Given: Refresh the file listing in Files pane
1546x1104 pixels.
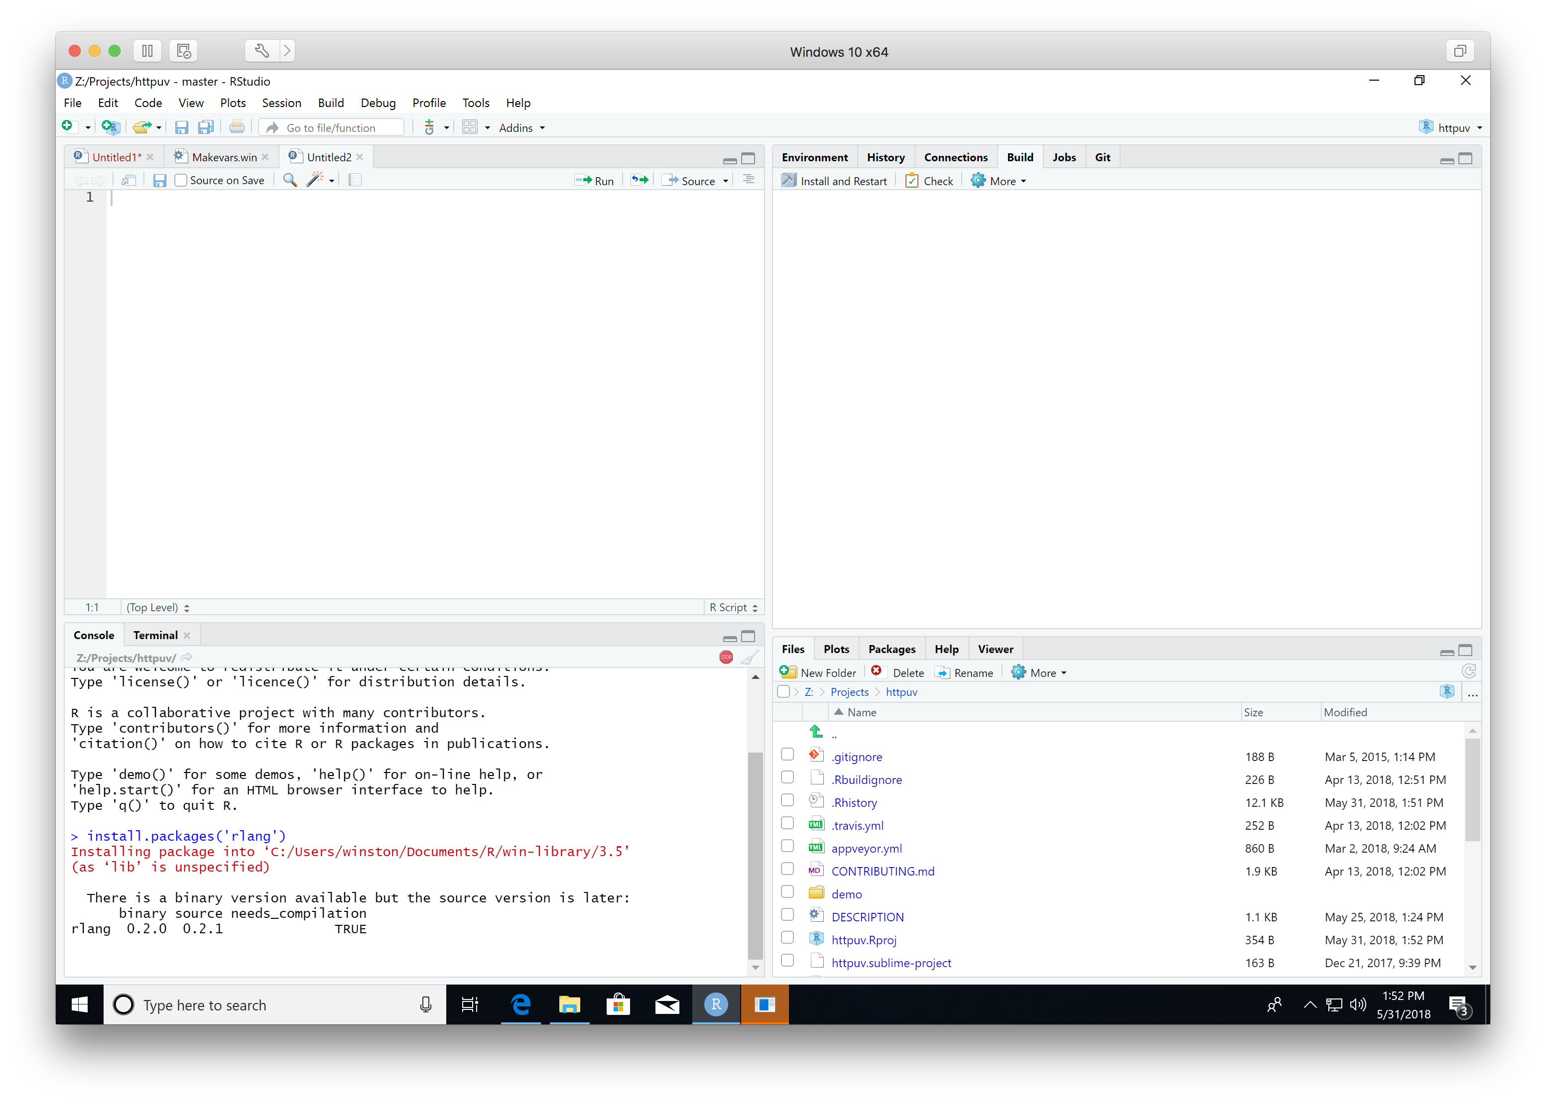Looking at the screenshot, I should pos(1468,671).
